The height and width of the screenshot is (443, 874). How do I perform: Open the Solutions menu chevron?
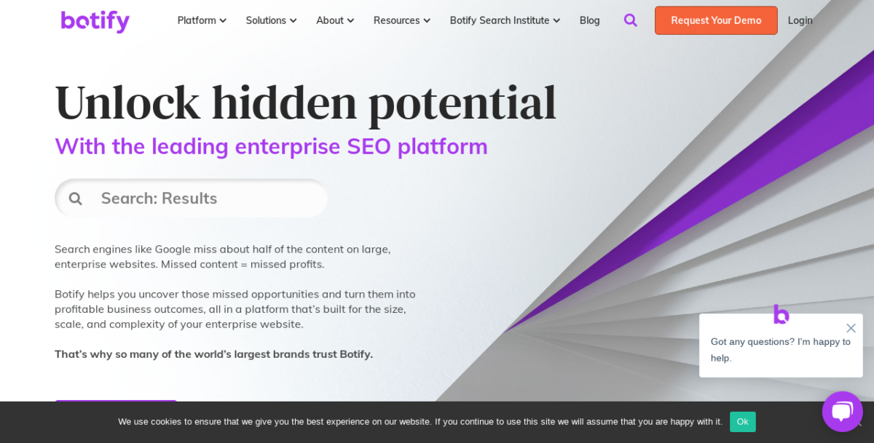point(293,20)
